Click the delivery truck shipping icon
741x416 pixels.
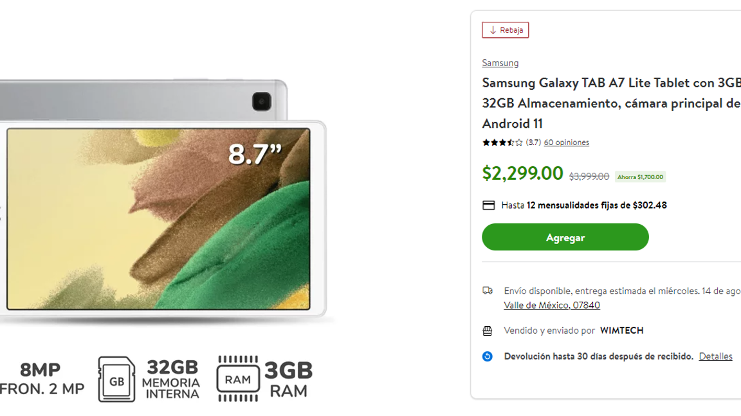[x=488, y=290]
